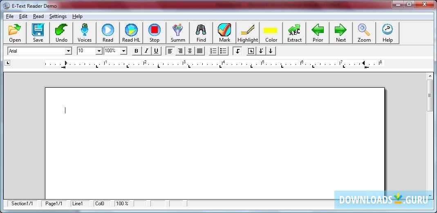Summarize the text using the Summ funnel icon

coord(178,33)
